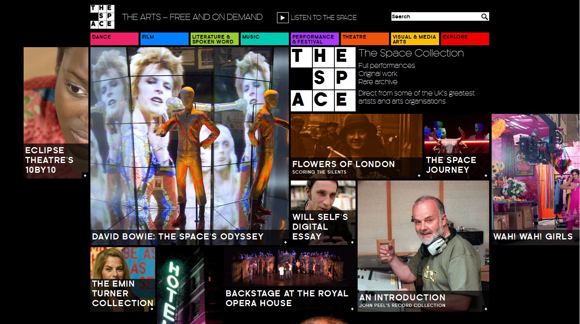580x324 pixels.
Task: Click the plus icon on The Space Journey tile
Action: (486, 176)
